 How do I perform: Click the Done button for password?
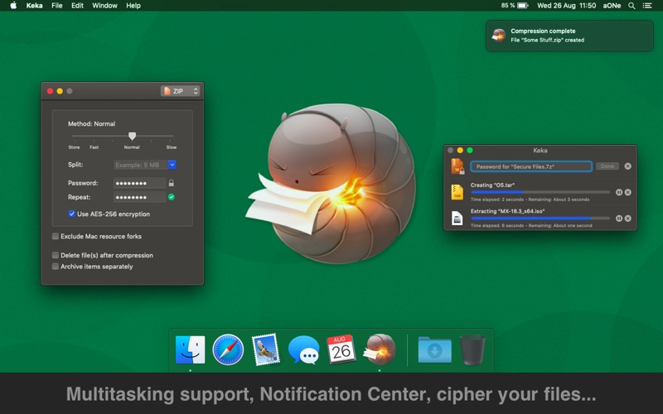pyautogui.click(x=607, y=166)
